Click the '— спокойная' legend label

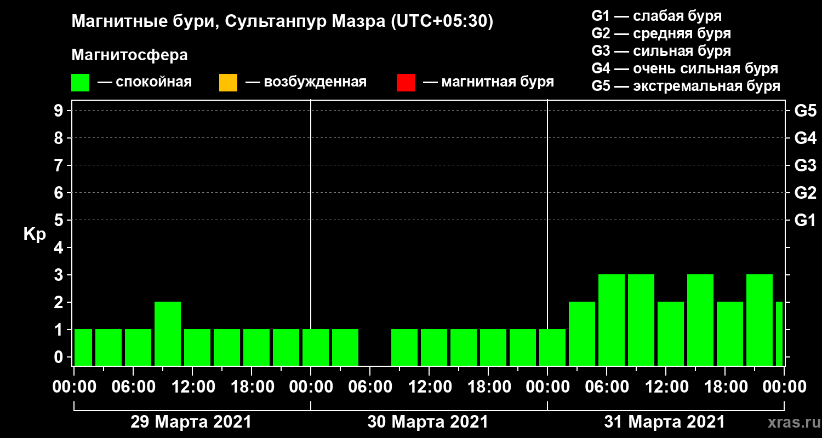[145, 82]
